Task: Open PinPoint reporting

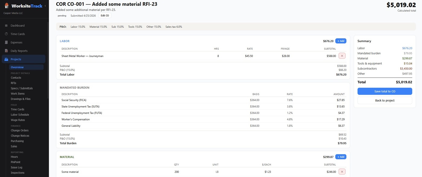Action: (x=15, y=162)
